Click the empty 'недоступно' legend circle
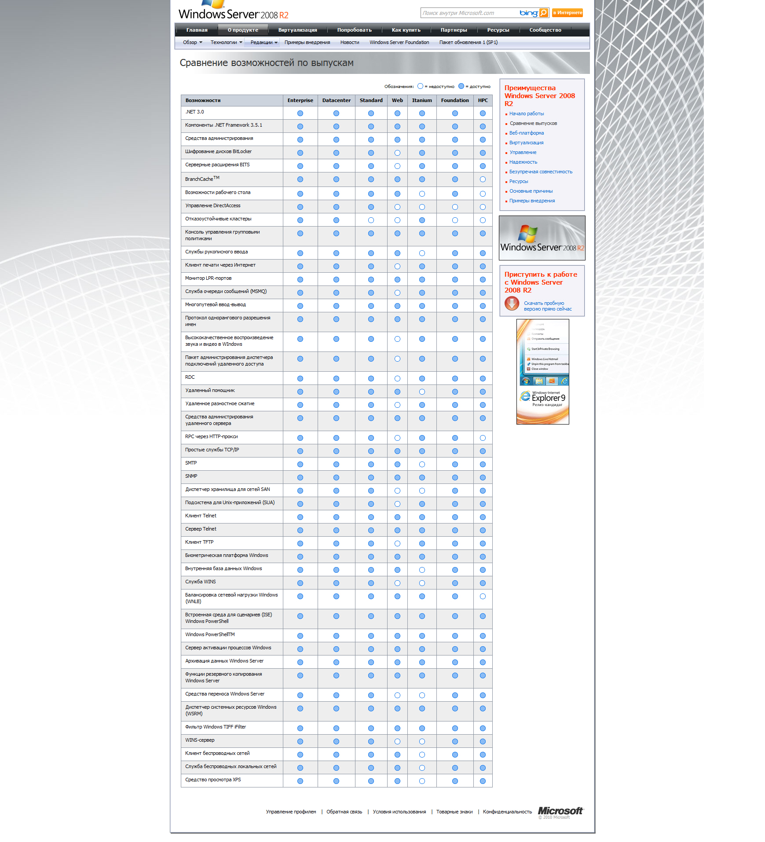The height and width of the screenshot is (842, 765). click(x=420, y=86)
